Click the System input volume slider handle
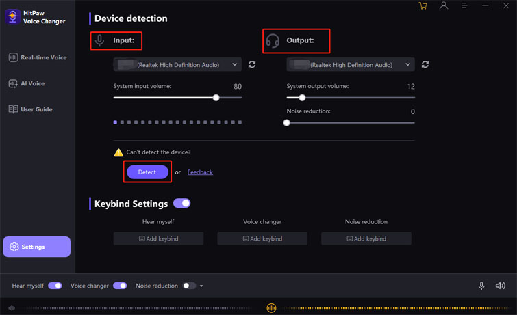The width and height of the screenshot is (517, 315). pos(216,98)
